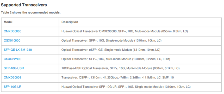Select the Description column header

(x=70, y=22)
